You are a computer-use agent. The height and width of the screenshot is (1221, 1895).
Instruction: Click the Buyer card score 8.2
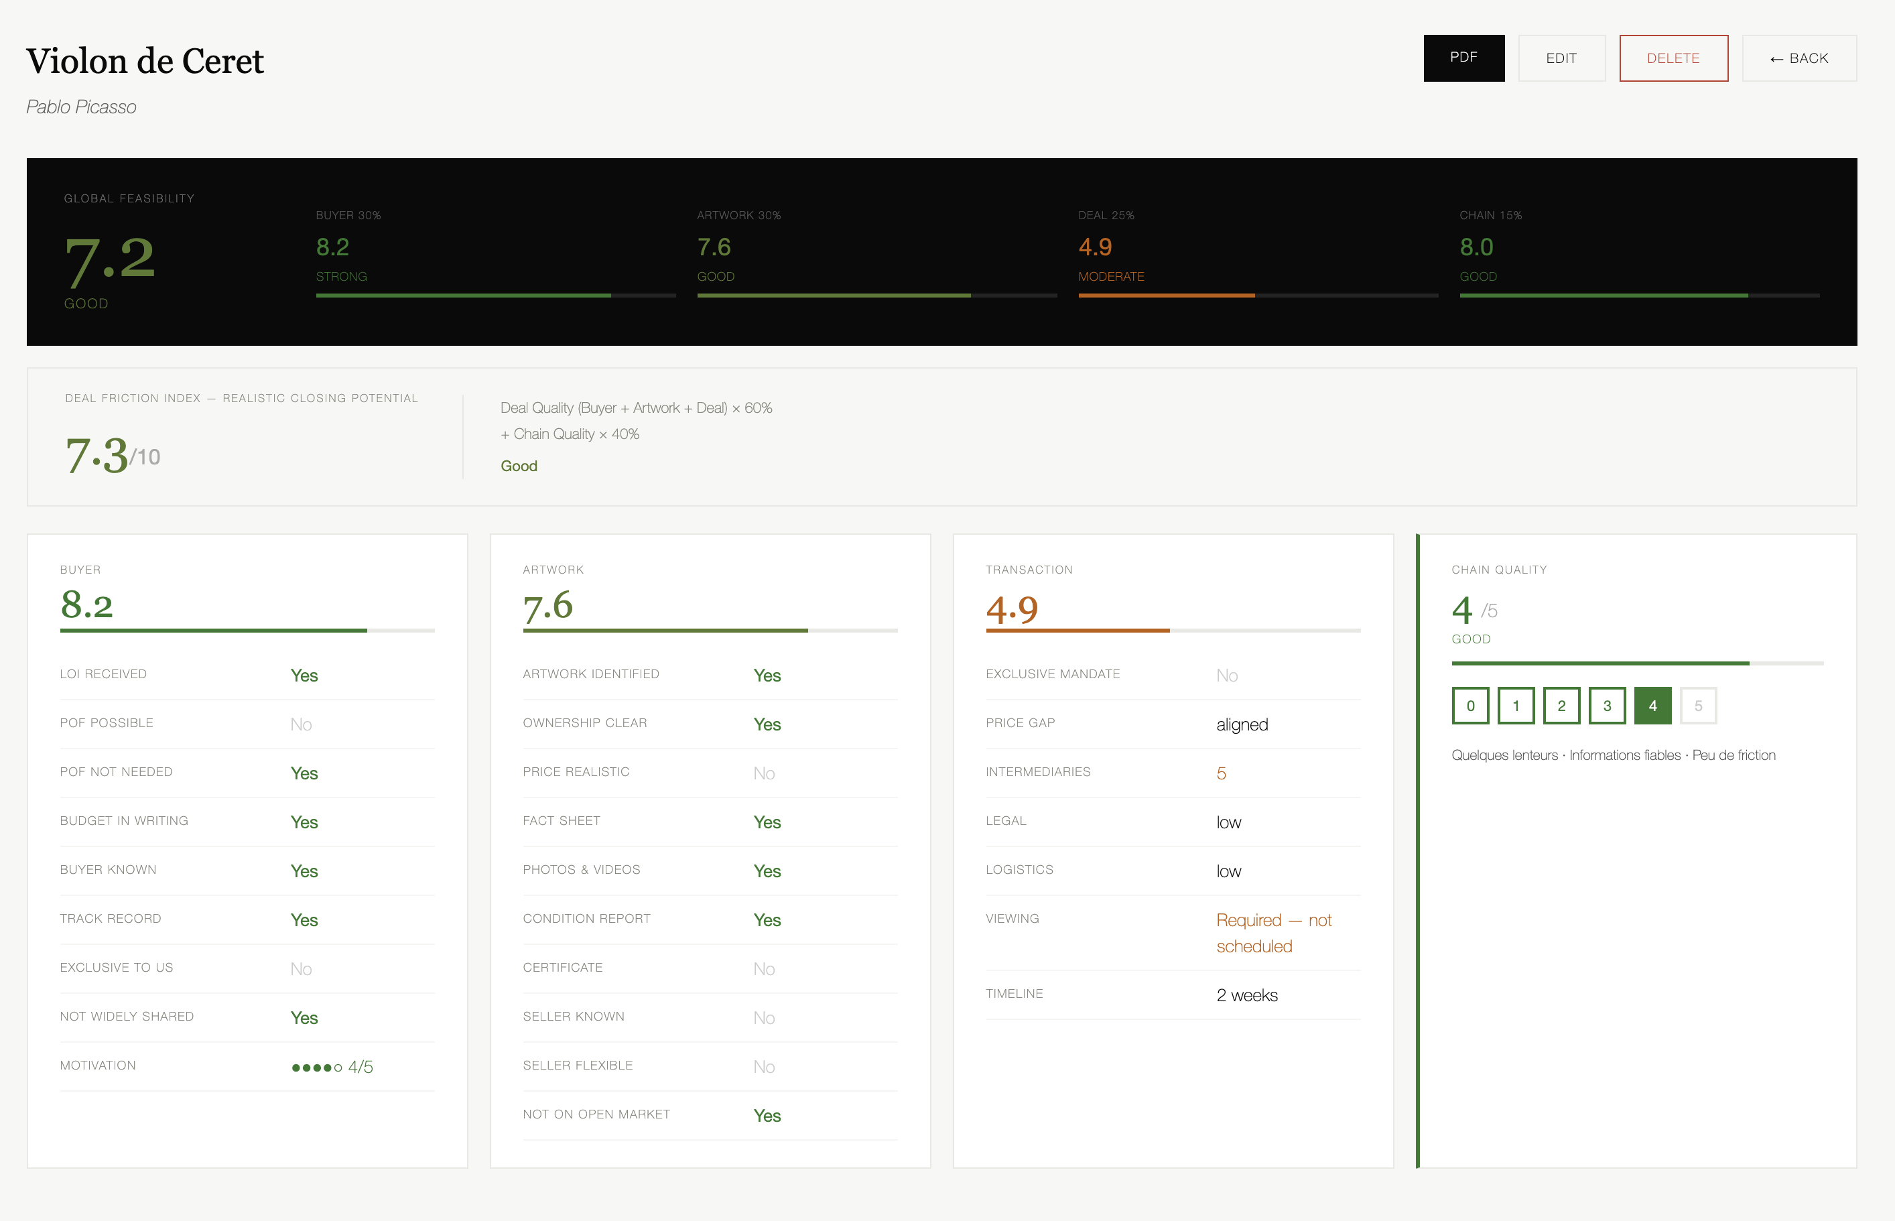(x=86, y=605)
